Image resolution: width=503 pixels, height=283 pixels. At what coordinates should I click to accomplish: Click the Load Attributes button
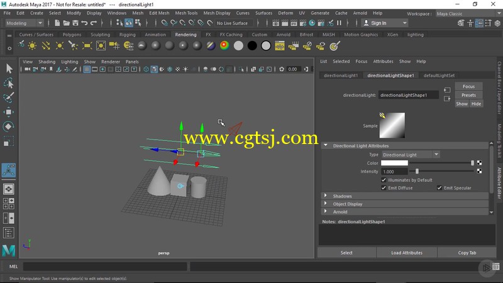tap(406, 253)
